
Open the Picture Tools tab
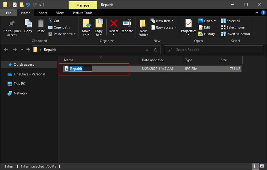coord(83,13)
